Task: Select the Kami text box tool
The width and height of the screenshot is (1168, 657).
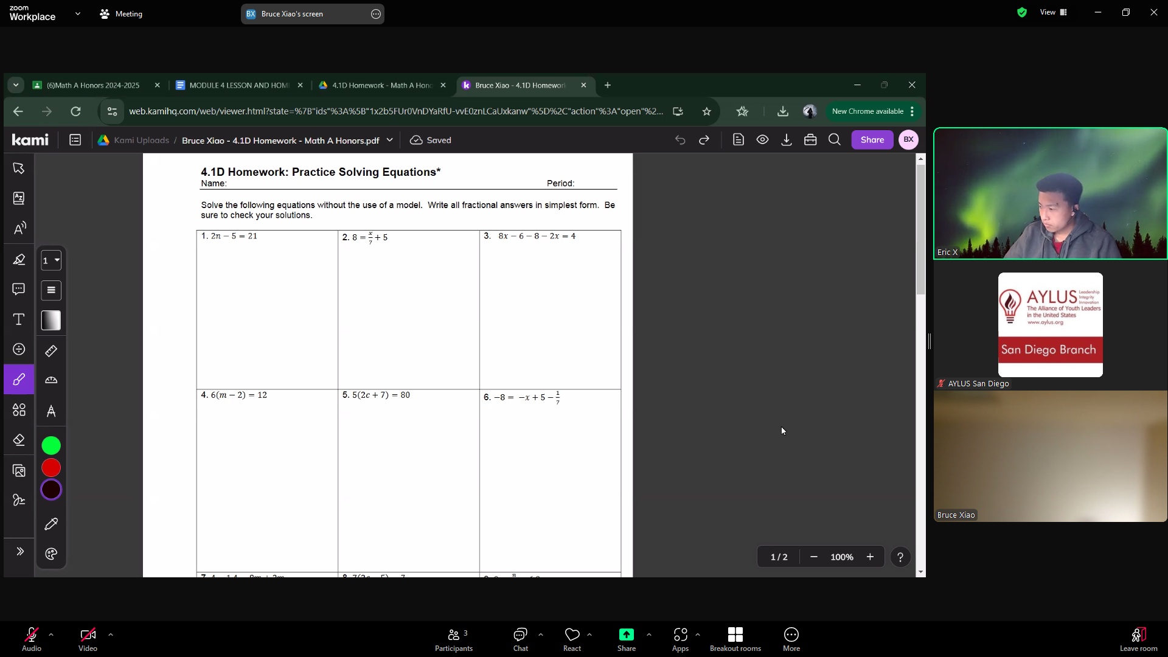Action: [x=19, y=319]
